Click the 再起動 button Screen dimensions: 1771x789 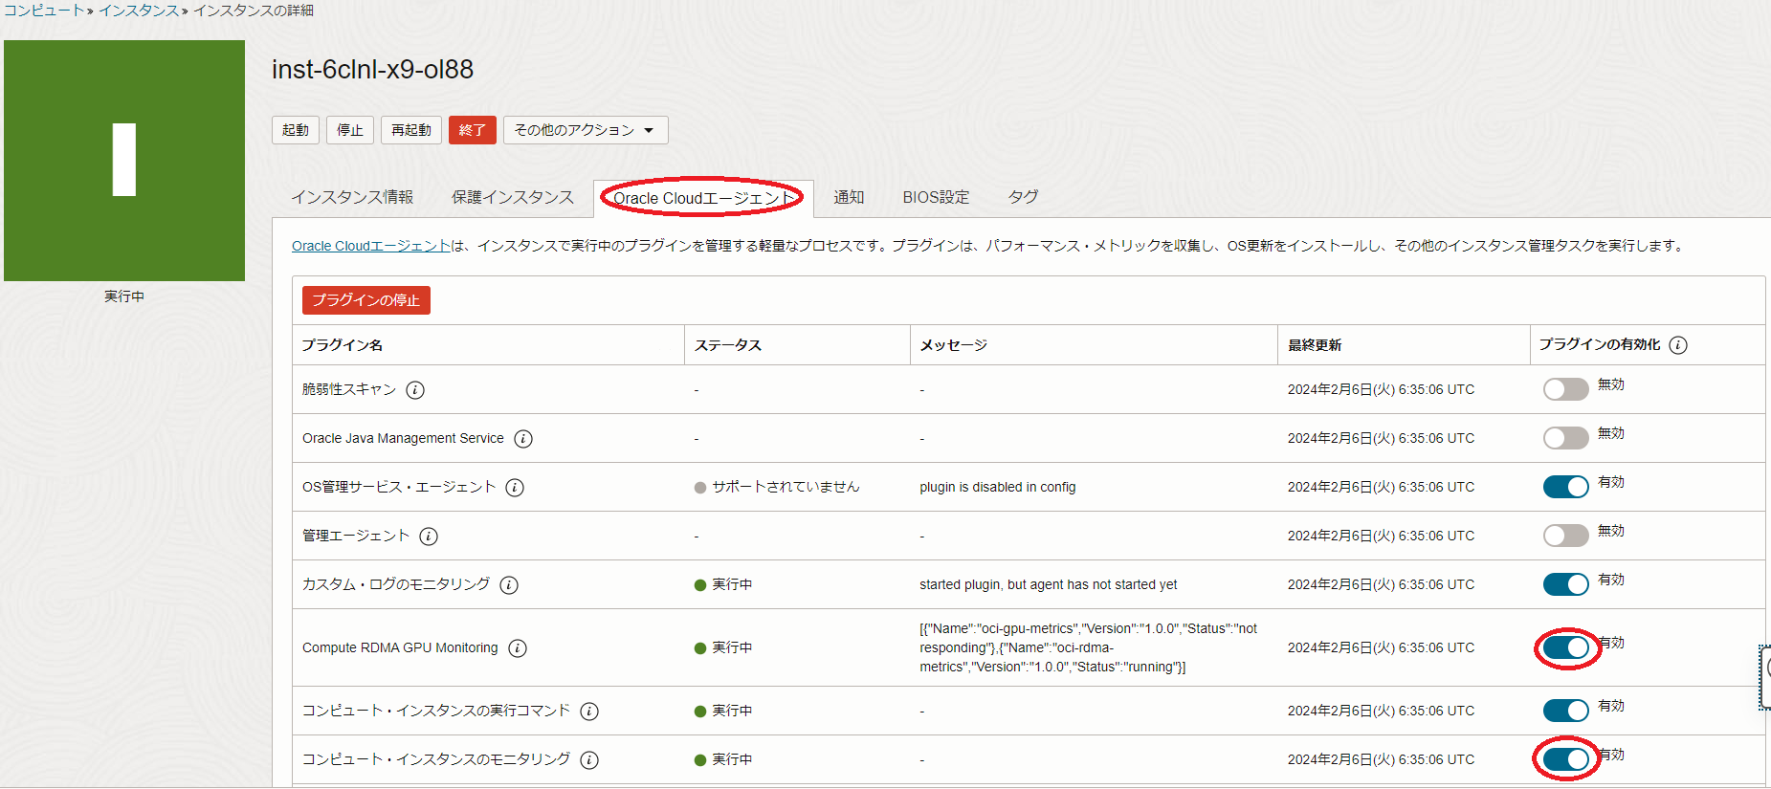tap(411, 130)
